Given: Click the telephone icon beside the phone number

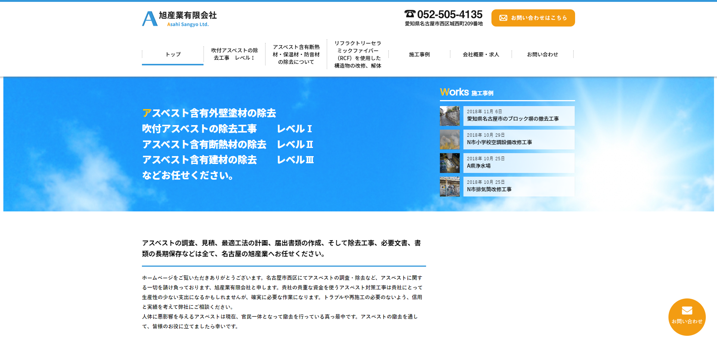Looking at the screenshot, I should click(x=410, y=14).
